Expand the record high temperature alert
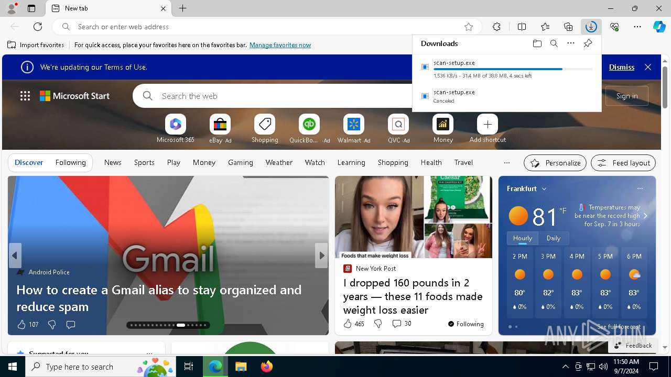Image resolution: width=671 pixels, height=377 pixels. coord(645,216)
